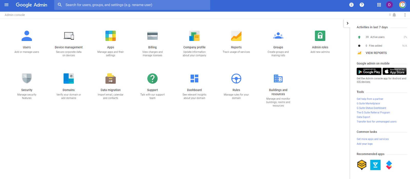Open the Groups people icon
This screenshot has width=410, height=179.
click(278, 36)
